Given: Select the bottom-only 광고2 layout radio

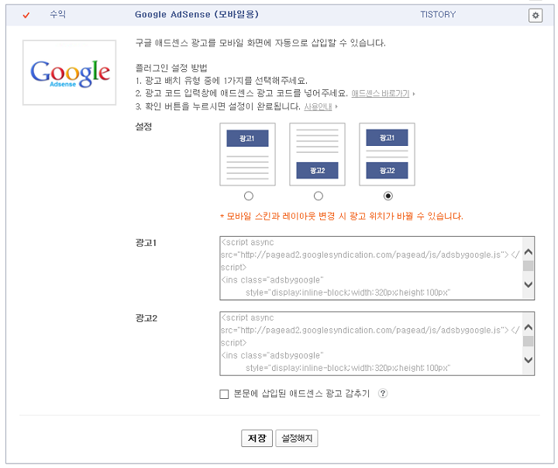Looking at the screenshot, I should (x=319, y=196).
